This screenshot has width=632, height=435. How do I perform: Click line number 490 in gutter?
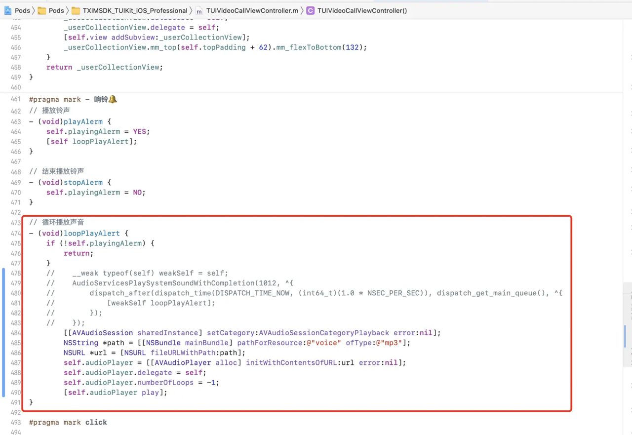16,393
